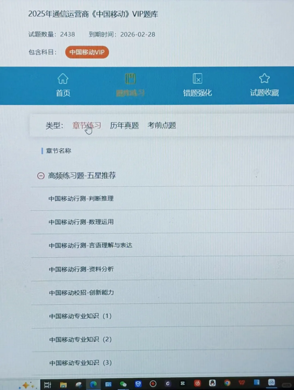Open QQ penguin icon in taskbar

(212, 383)
